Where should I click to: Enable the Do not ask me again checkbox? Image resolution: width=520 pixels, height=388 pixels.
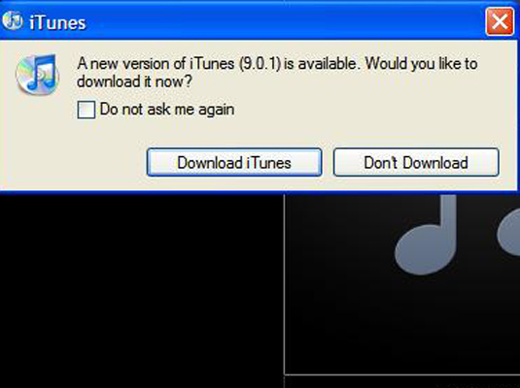click(x=87, y=110)
